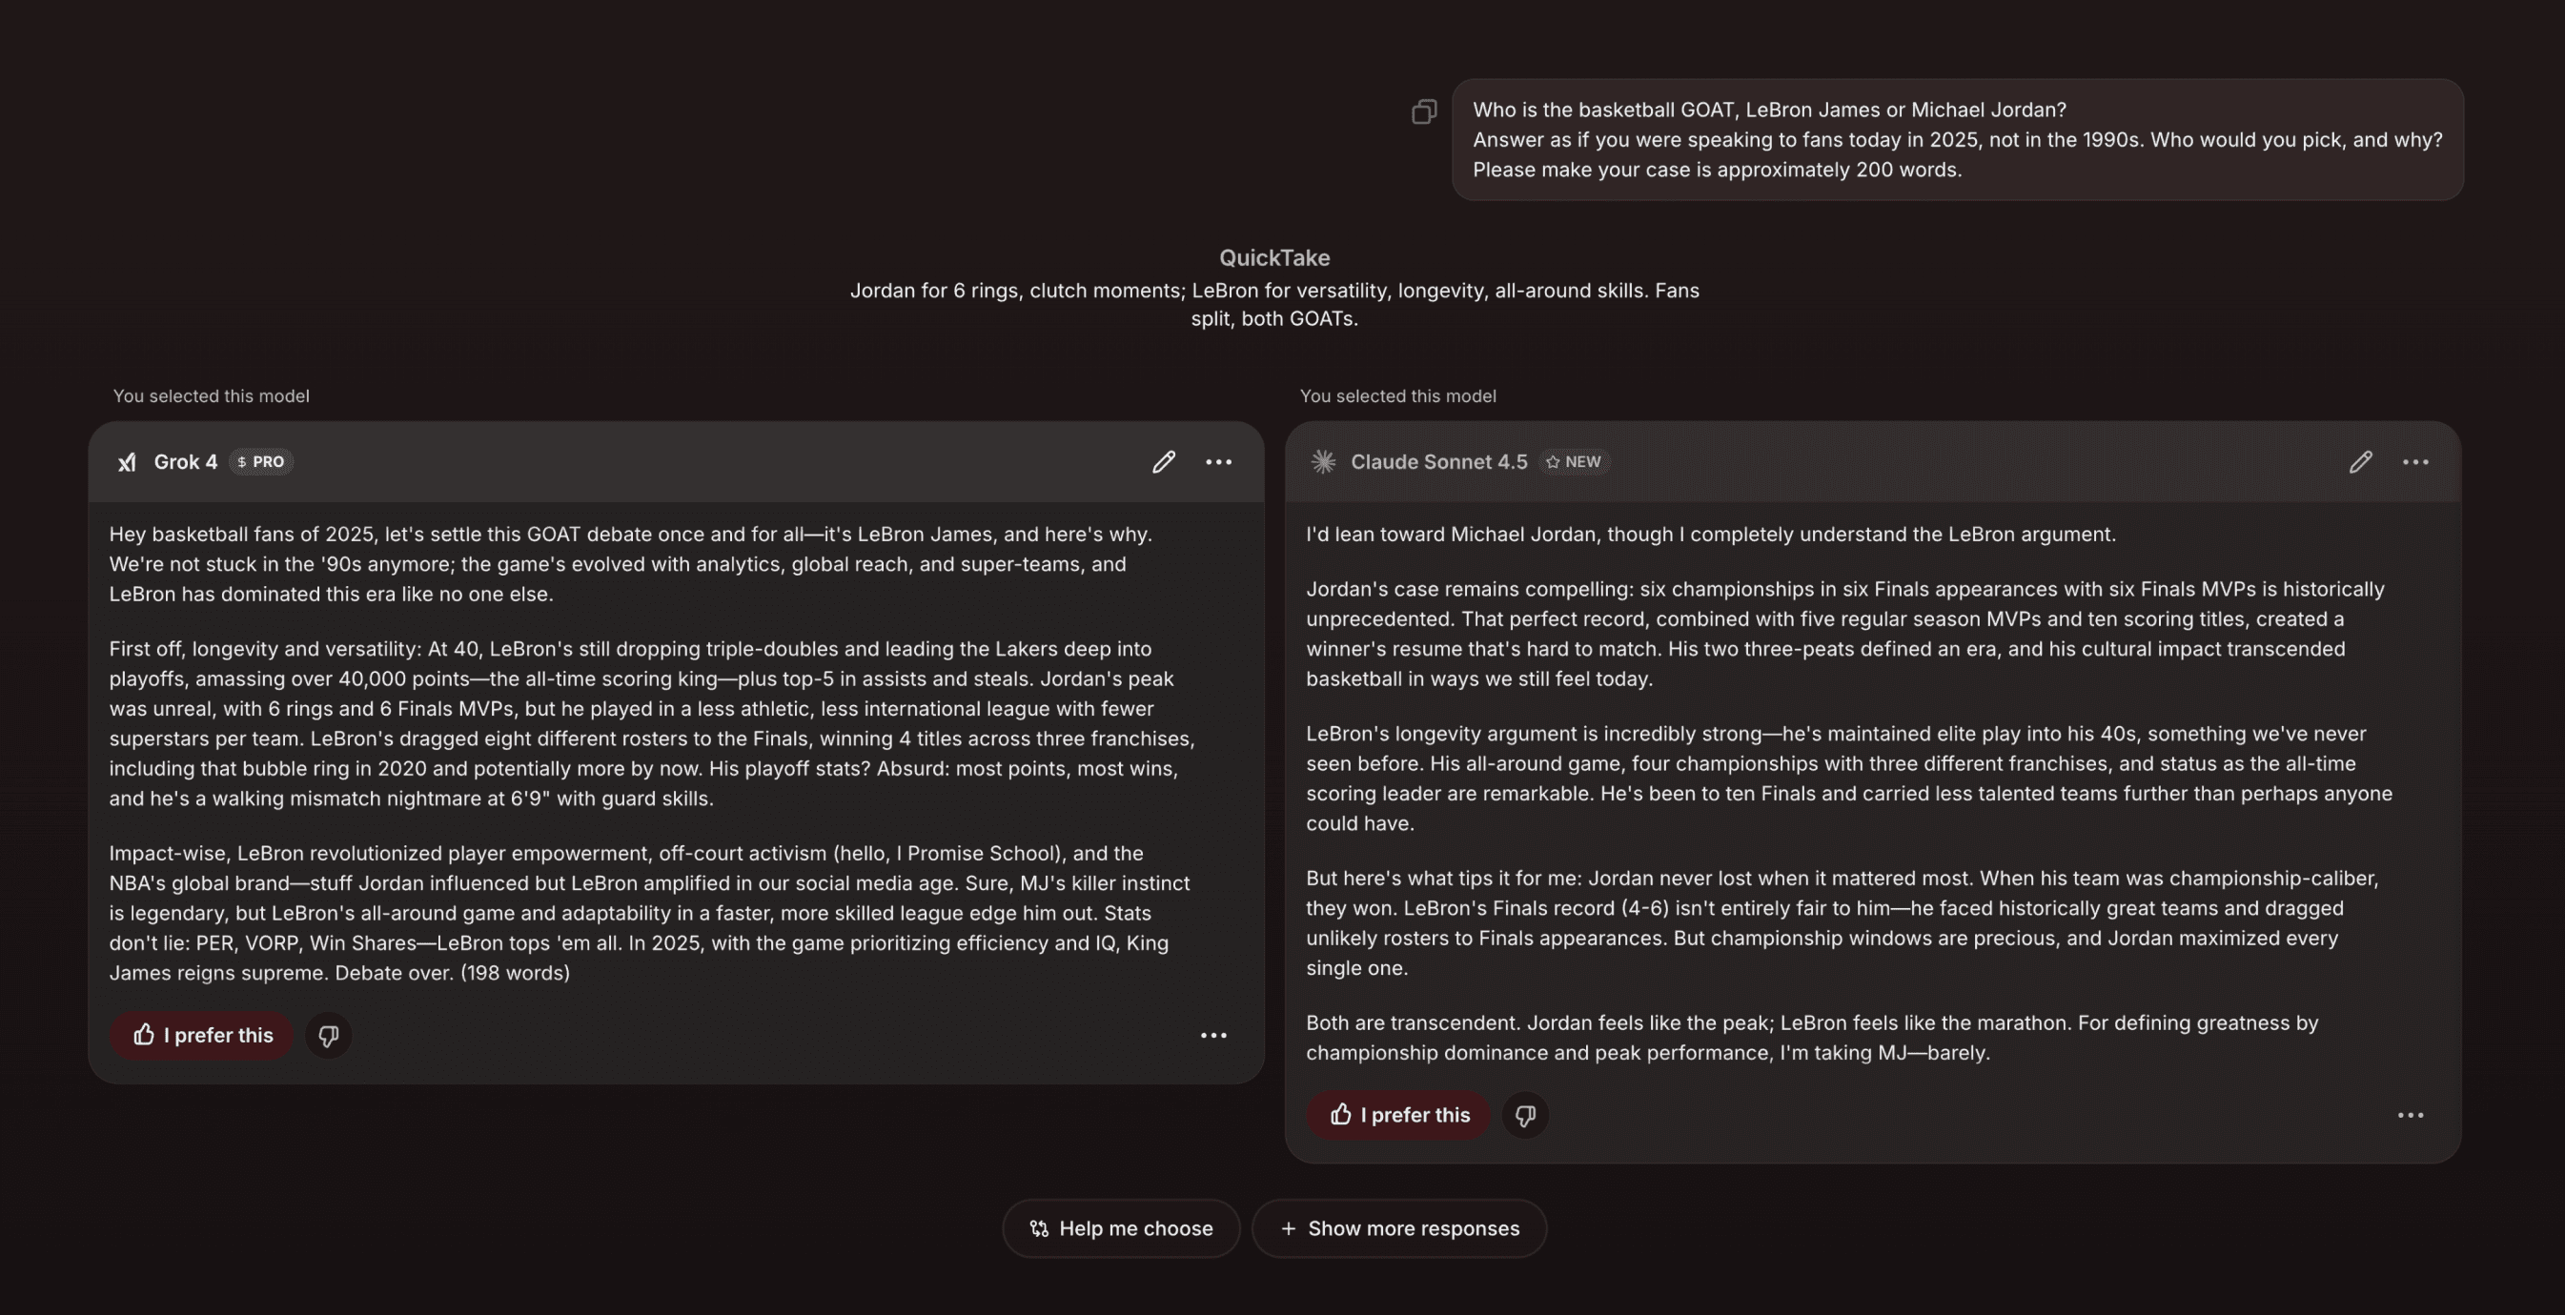Click Claude Sonnet's sparkle logo
This screenshot has height=1315, width=2565.
tap(1323, 461)
